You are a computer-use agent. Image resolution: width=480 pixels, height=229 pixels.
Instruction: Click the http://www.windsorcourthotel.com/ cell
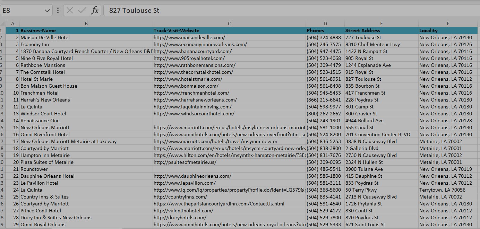tap(229, 114)
